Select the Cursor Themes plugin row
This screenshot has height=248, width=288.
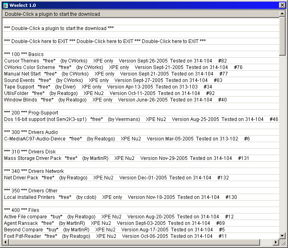tap(141, 61)
